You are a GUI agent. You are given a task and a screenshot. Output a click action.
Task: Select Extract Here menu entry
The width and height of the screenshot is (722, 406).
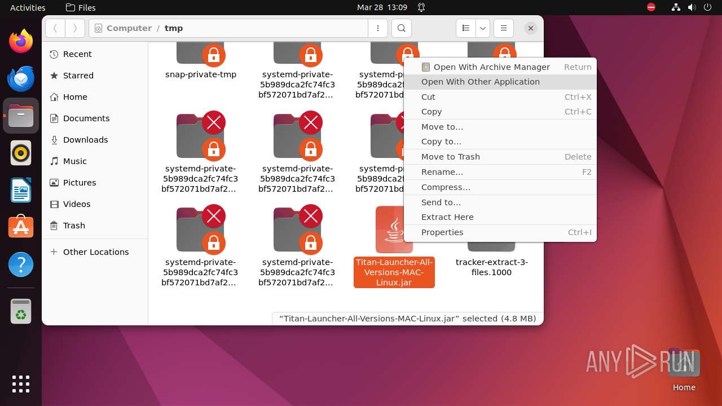[x=500, y=217]
